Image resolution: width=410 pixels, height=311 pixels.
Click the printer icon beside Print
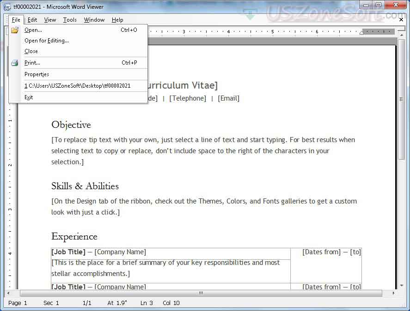15,63
